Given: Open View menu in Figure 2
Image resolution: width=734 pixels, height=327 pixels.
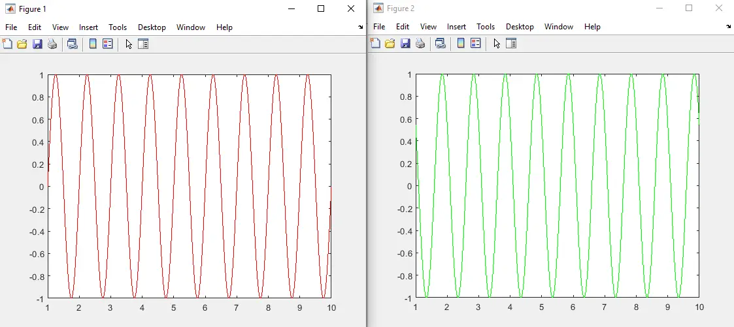Looking at the screenshot, I should click(428, 27).
